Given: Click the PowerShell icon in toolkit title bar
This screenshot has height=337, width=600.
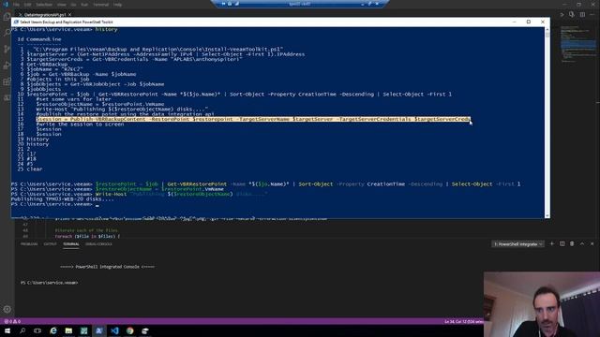Looking at the screenshot, I should pos(16,22).
